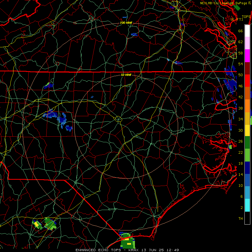The width and height of the screenshot is (252, 252).
Task: Click the 50 legend value
Action: click(x=241, y=75)
